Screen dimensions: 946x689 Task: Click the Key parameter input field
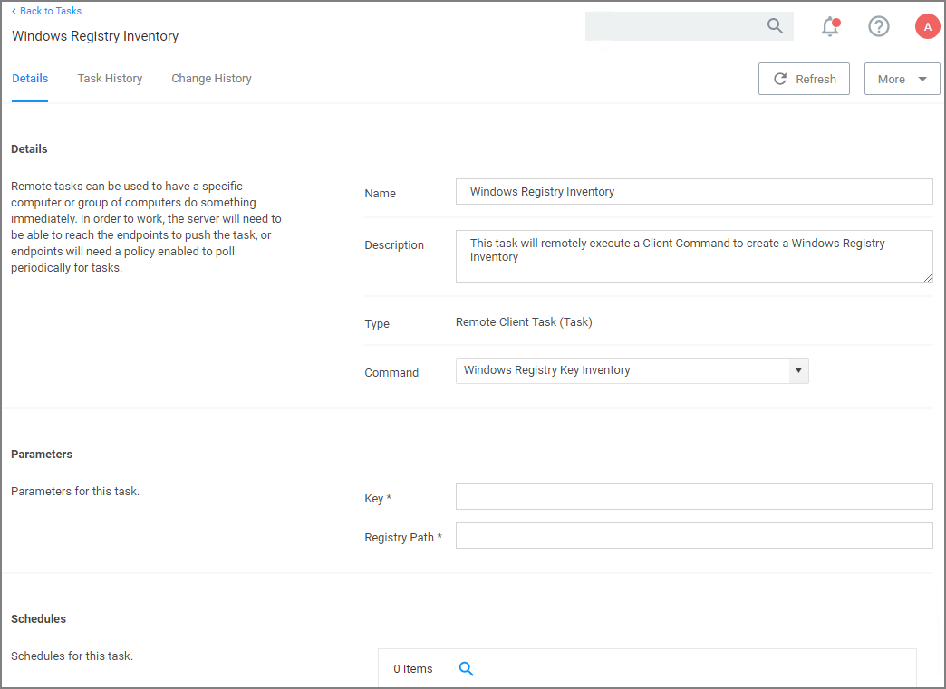pos(693,497)
